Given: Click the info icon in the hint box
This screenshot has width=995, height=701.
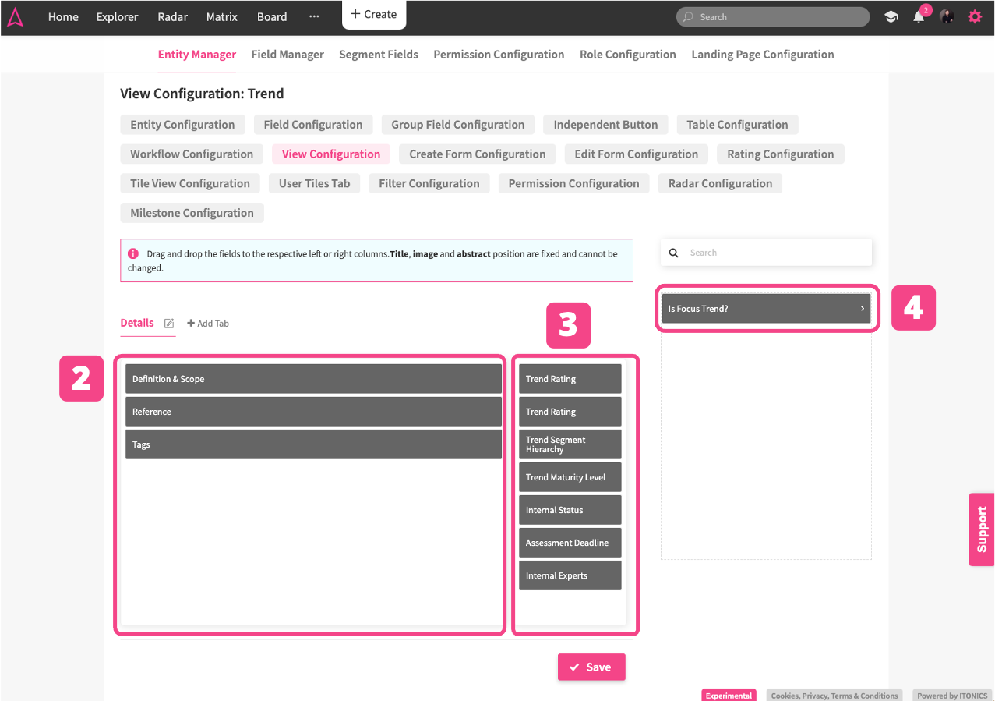Looking at the screenshot, I should (x=133, y=254).
